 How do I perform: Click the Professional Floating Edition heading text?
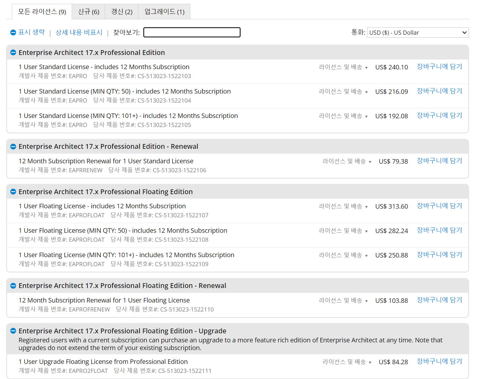(x=105, y=192)
